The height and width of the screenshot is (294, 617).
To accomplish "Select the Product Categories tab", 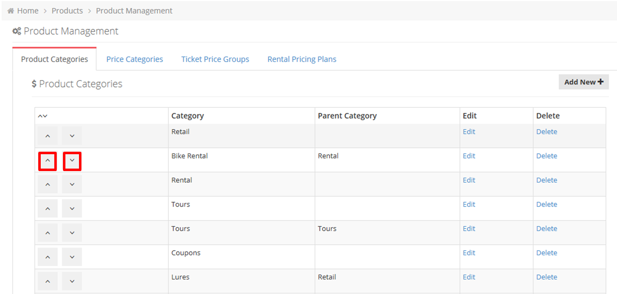I will click(x=54, y=59).
